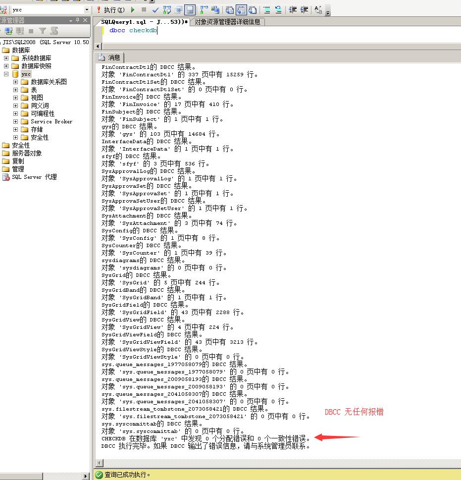
Task: Click Connect icon in Object Explorer toolbar
Action: pos(8,31)
